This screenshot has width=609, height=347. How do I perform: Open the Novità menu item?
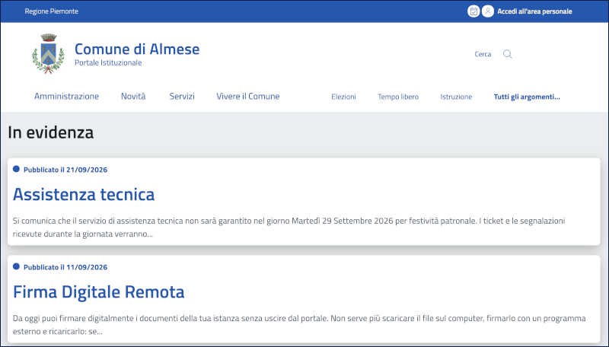(133, 96)
